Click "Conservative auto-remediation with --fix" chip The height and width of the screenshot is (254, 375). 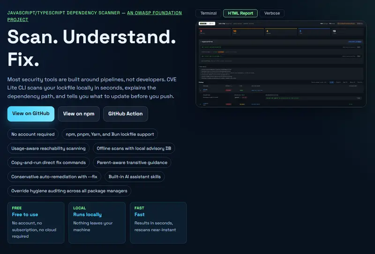click(x=54, y=177)
